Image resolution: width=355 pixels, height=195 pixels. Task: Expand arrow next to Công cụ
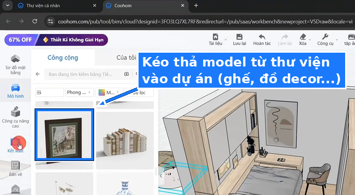coord(337,40)
